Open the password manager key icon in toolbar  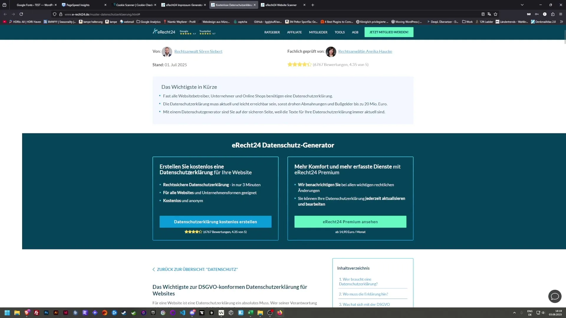pos(537,14)
